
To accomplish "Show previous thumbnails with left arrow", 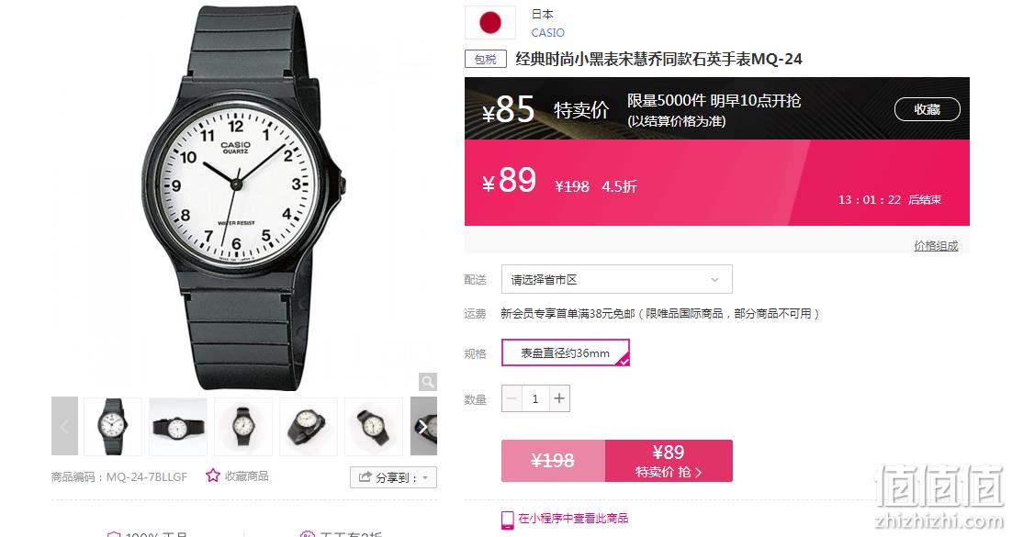I will pos(64,426).
